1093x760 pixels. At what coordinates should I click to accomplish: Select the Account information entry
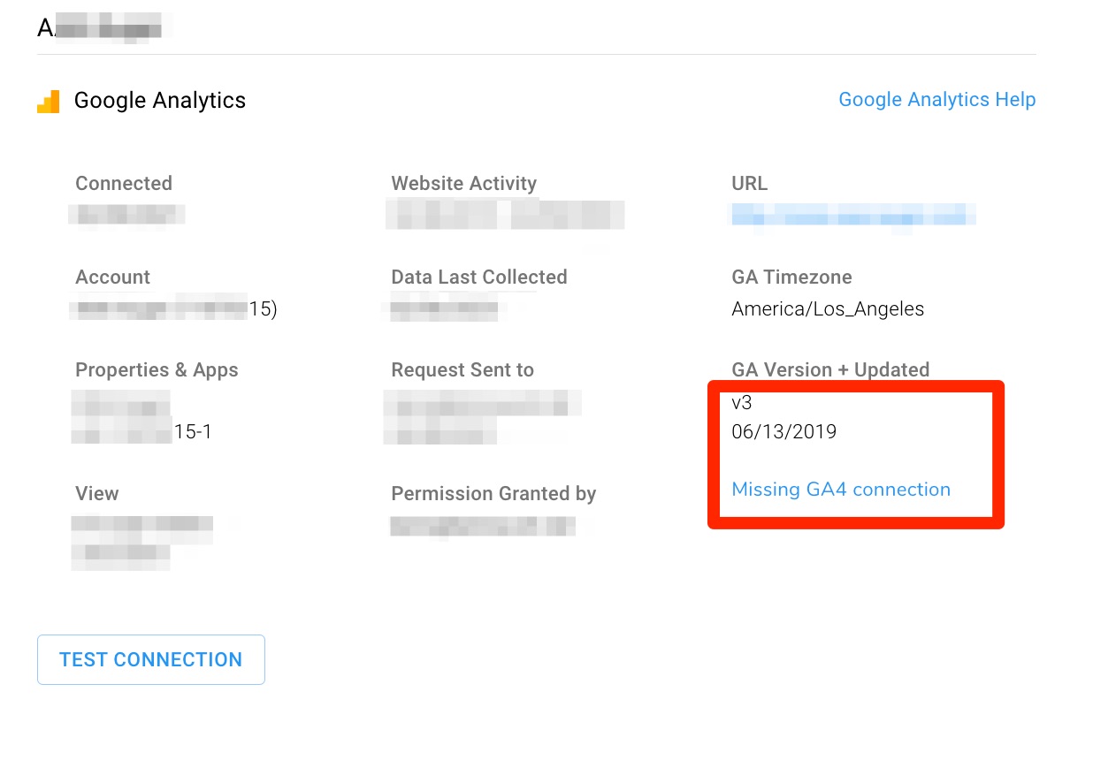pos(174,308)
